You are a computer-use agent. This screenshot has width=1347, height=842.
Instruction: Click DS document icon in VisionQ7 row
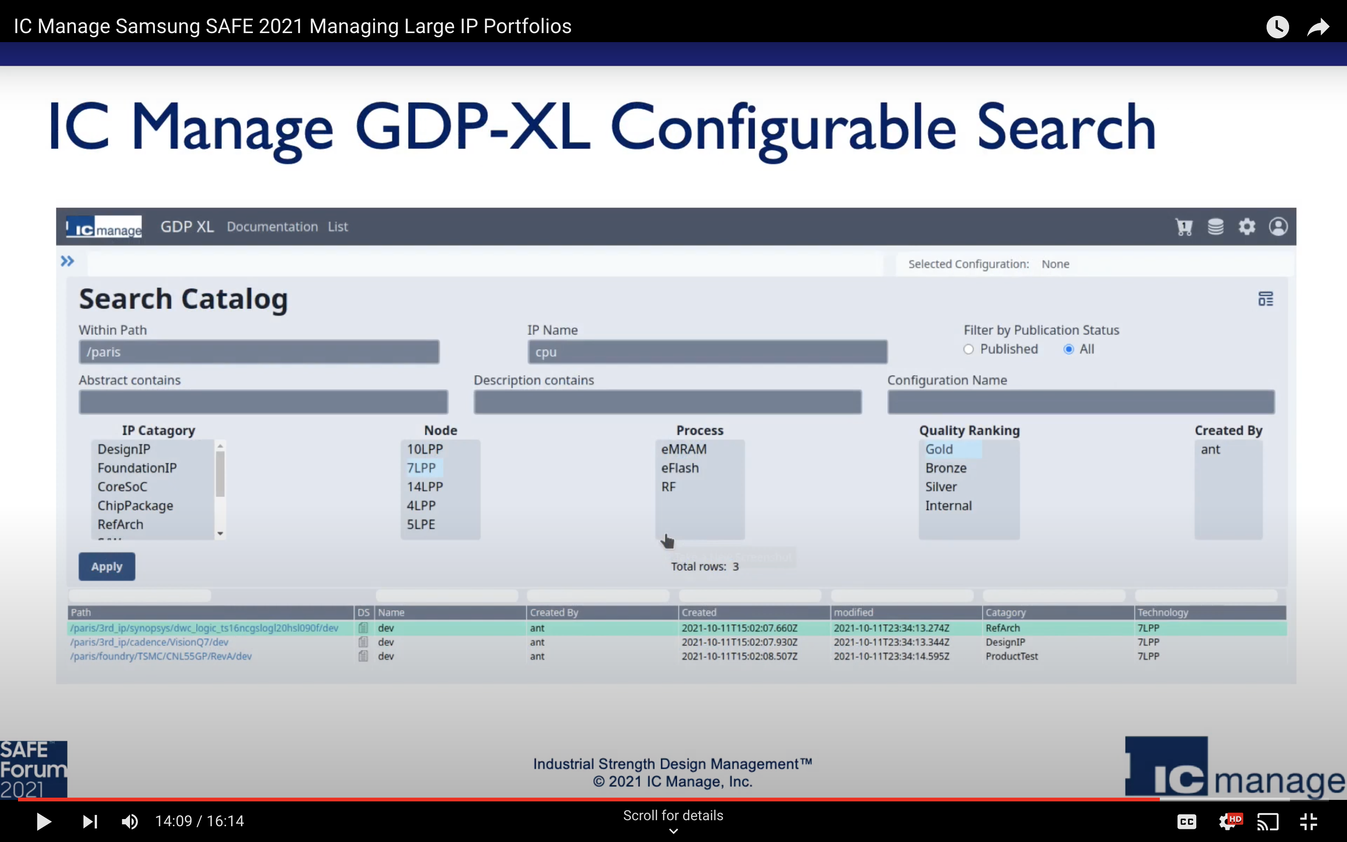363,642
